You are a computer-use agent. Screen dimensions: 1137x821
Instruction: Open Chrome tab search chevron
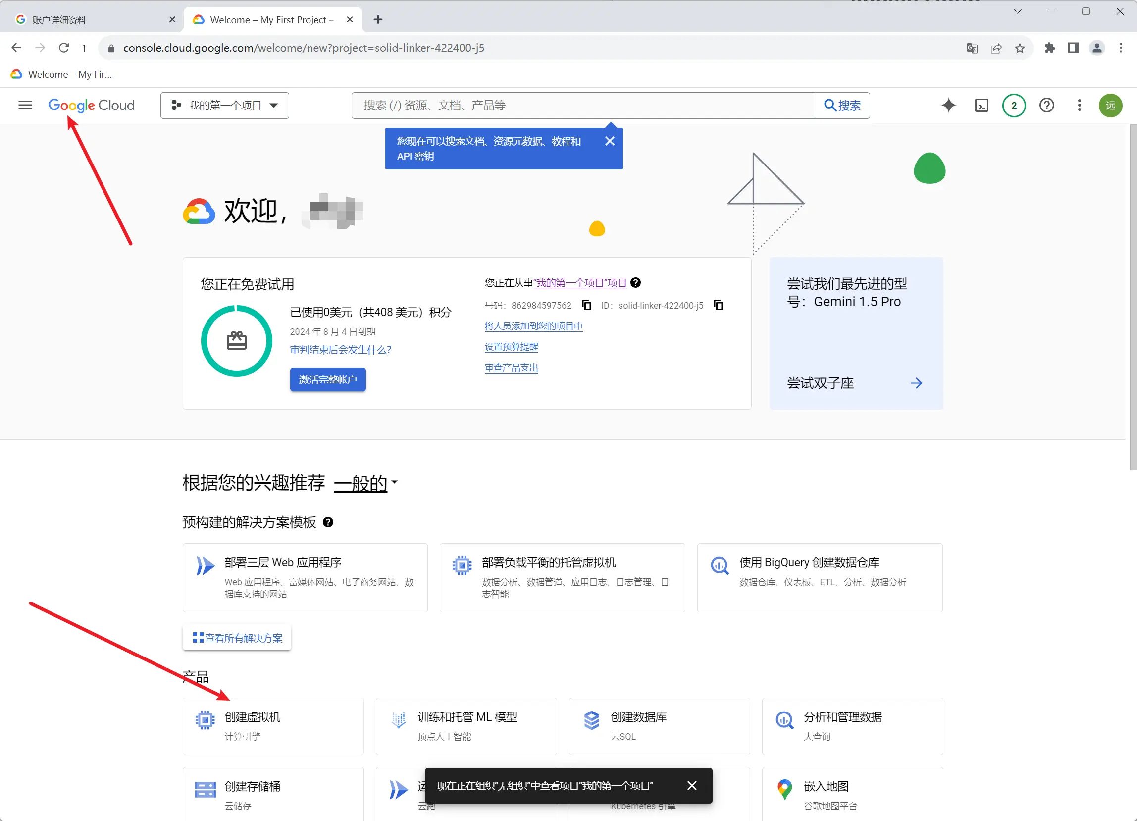1018,11
